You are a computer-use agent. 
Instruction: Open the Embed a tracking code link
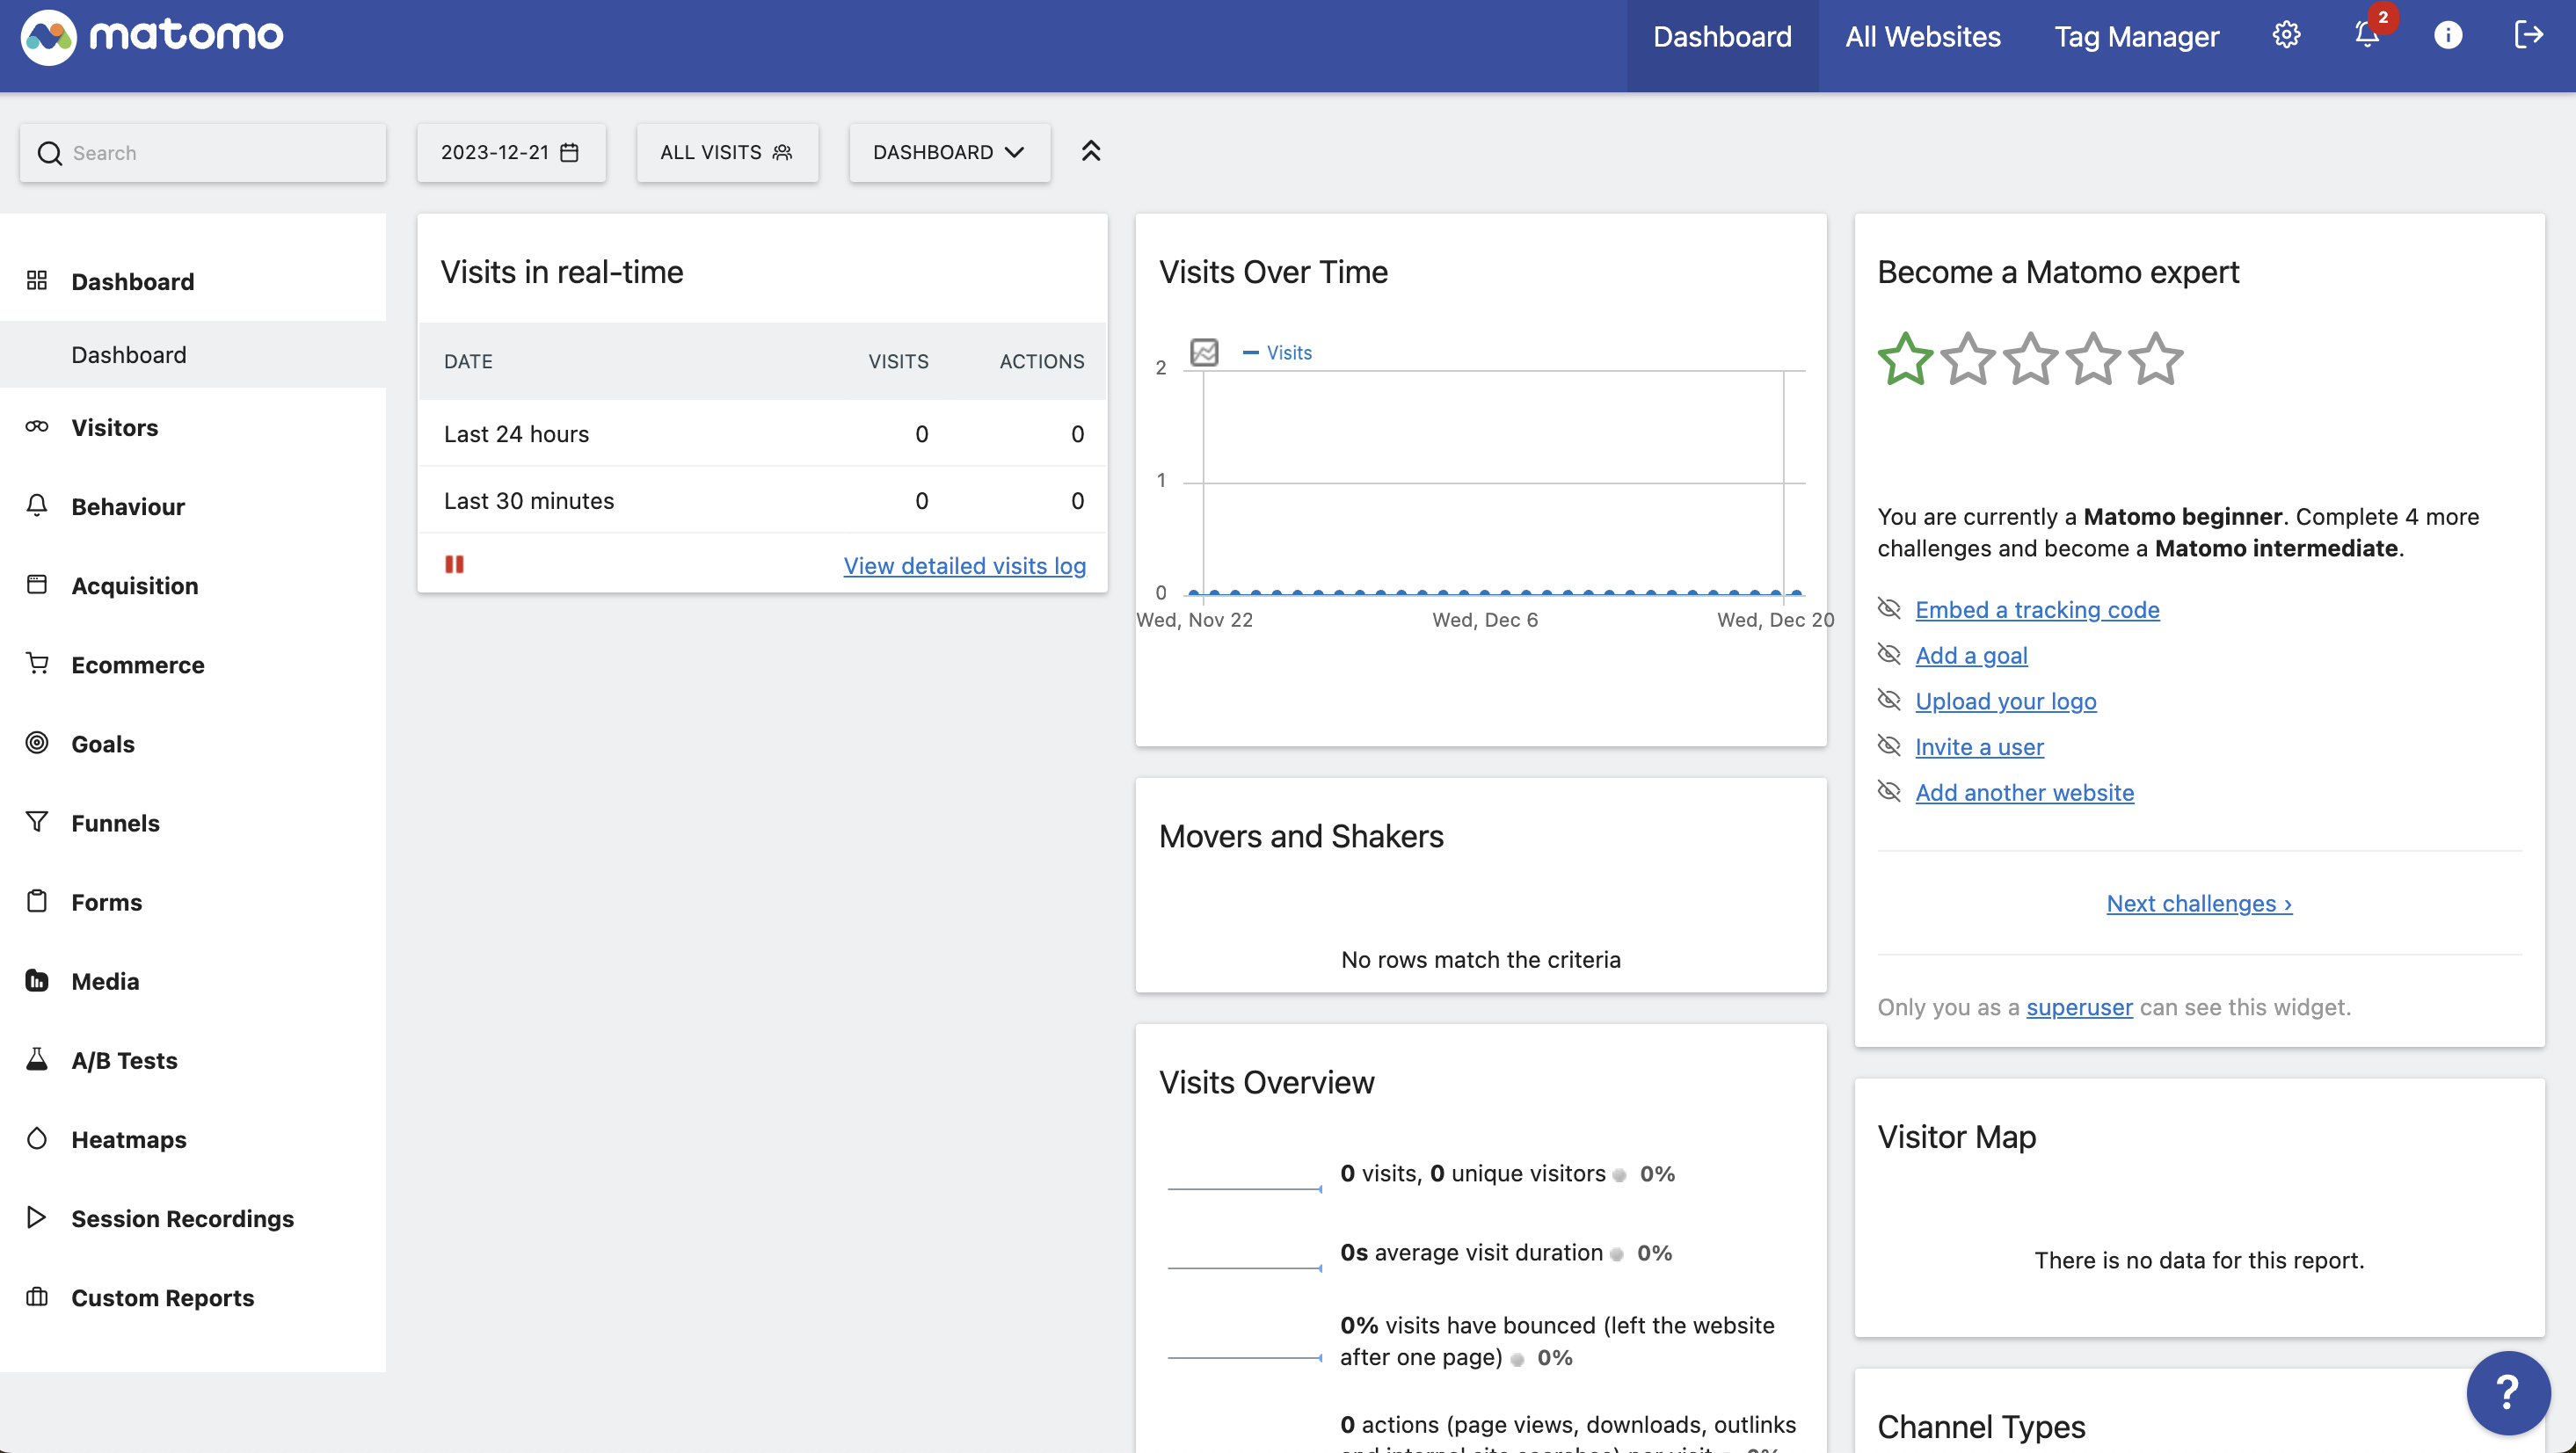2037,609
